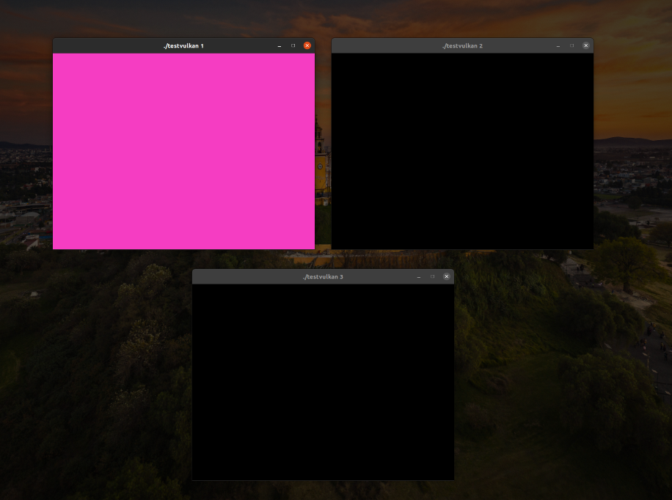Click the desktop area below ./testvulkan 3
Viewport: 672px width, 500px height.
click(x=323, y=491)
